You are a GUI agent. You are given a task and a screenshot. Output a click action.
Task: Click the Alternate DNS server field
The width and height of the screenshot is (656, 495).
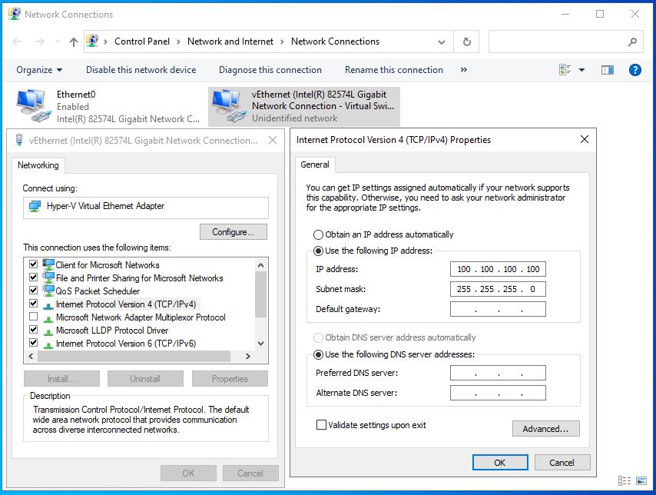(498, 393)
